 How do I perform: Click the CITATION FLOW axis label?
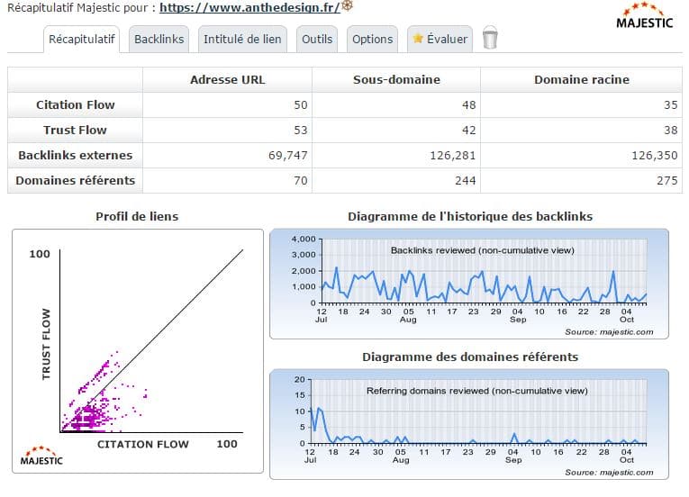click(x=143, y=444)
